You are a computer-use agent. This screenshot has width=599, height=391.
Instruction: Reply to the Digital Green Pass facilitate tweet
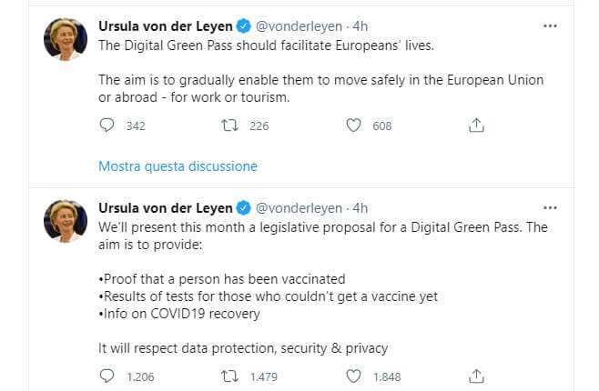pos(107,125)
